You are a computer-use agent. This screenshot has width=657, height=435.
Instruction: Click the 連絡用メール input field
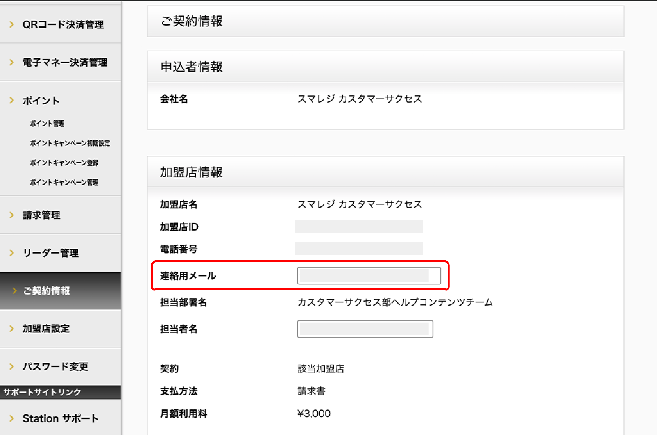(x=369, y=275)
